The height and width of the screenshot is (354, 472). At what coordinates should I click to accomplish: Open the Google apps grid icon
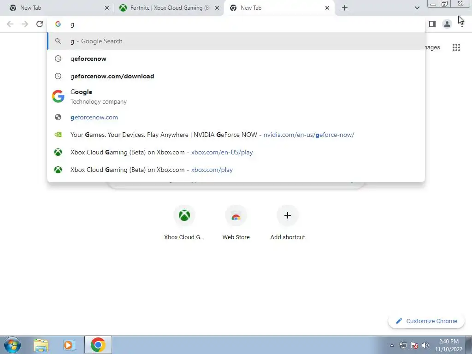pyautogui.click(x=456, y=47)
